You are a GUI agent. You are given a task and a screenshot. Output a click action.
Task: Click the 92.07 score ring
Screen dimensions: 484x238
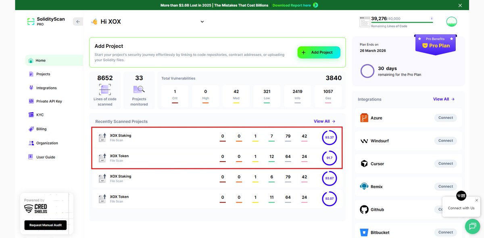click(330, 199)
